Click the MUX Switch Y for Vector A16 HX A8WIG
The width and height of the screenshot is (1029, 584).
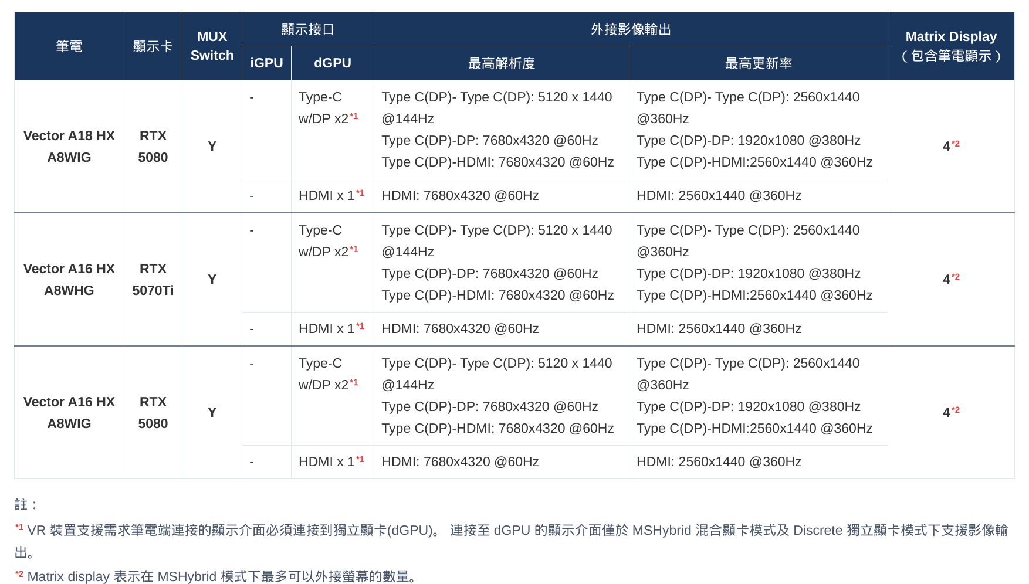[212, 413]
